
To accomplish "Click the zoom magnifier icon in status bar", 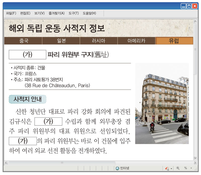I will (x=178, y=168).
